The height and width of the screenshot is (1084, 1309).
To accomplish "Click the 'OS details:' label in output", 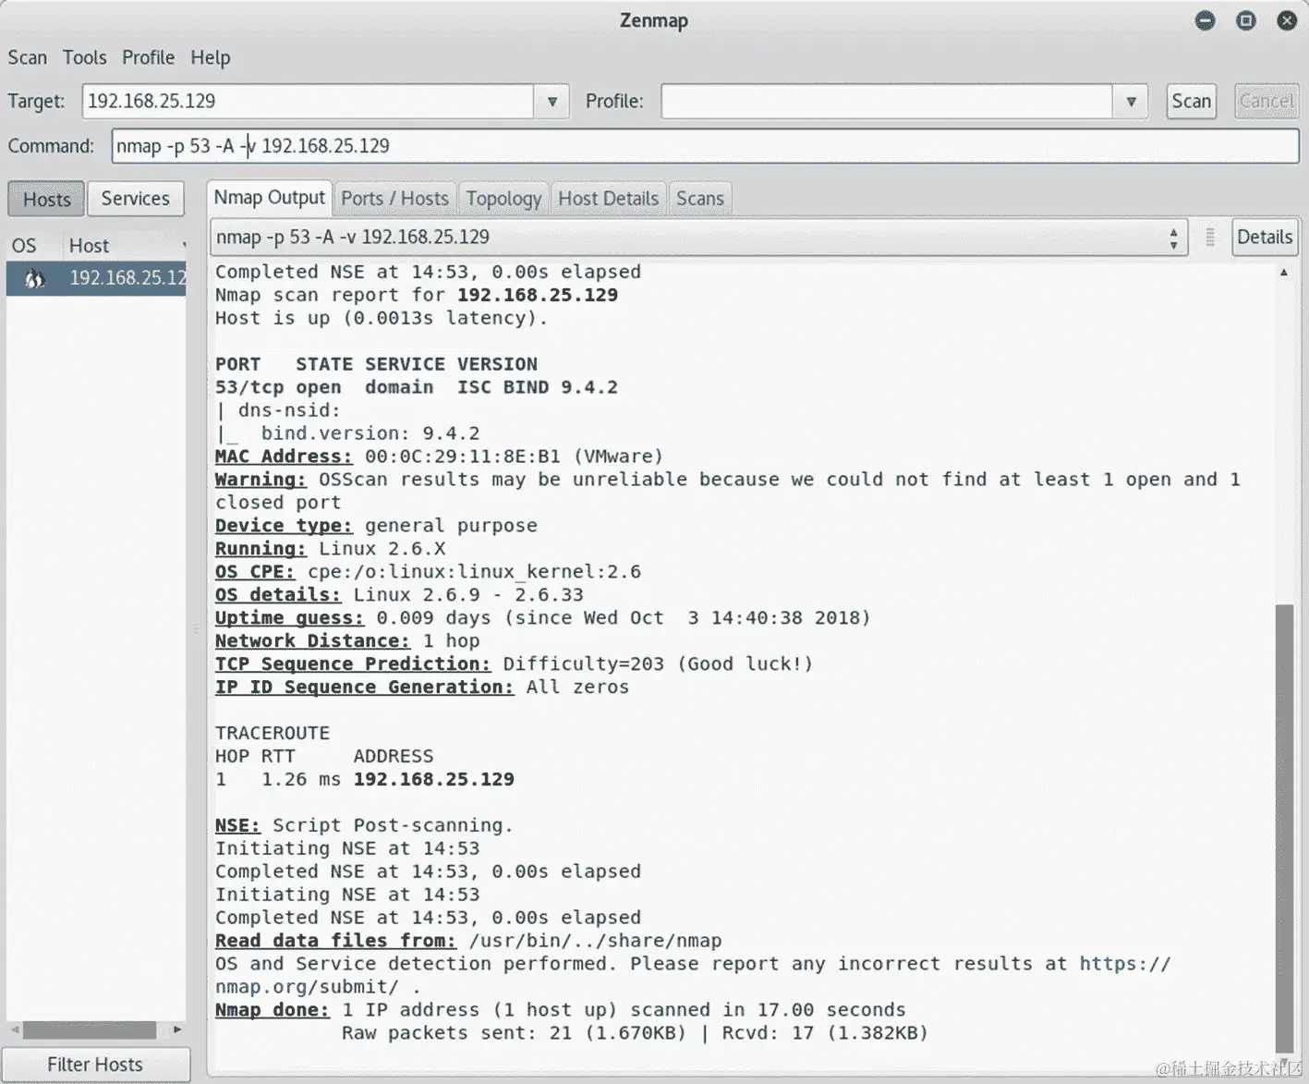I will point(278,595).
